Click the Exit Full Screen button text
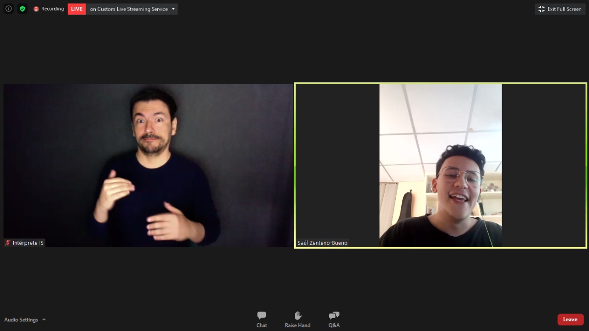Image resolution: width=589 pixels, height=331 pixels. pyautogui.click(x=565, y=9)
